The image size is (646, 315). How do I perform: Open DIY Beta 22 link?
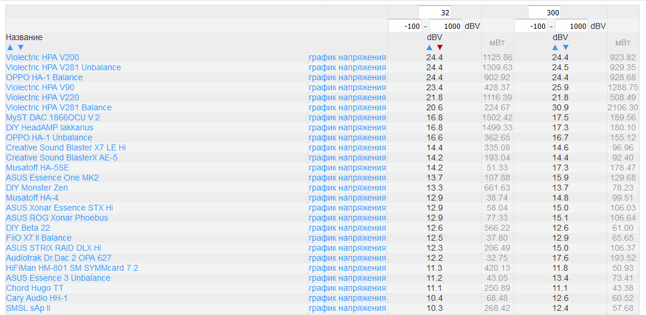(x=28, y=228)
